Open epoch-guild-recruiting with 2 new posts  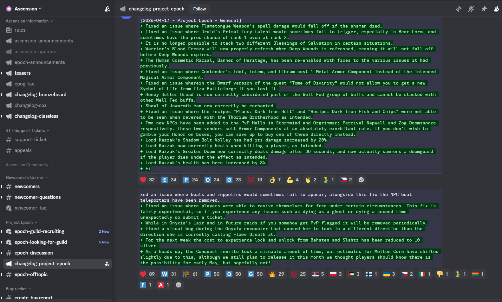point(57,231)
